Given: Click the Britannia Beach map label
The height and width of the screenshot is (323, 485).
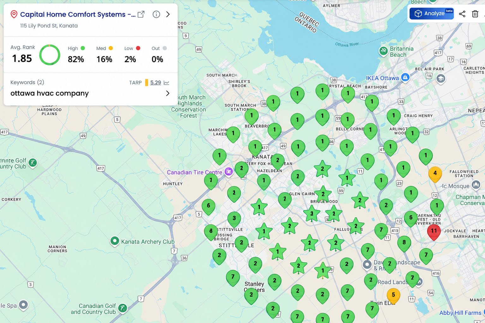Looking at the screenshot, I should pos(402,52).
